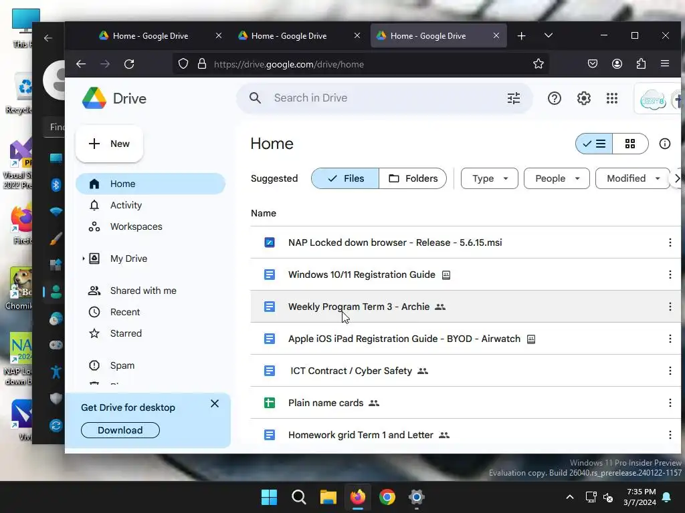The height and width of the screenshot is (513, 685).
Task: Open Shared with me in sidebar
Action: pyautogui.click(x=151, y=291)
